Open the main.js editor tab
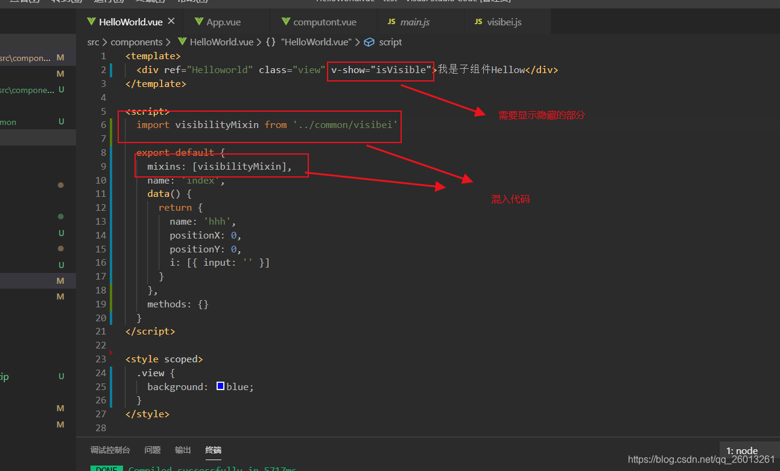This screenshot has width=780, height=471. click(415, 22)
